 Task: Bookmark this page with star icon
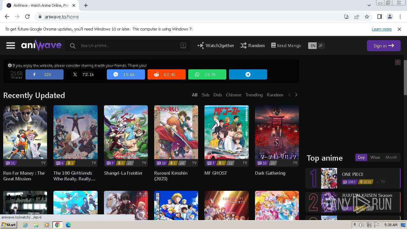[367, 17]
